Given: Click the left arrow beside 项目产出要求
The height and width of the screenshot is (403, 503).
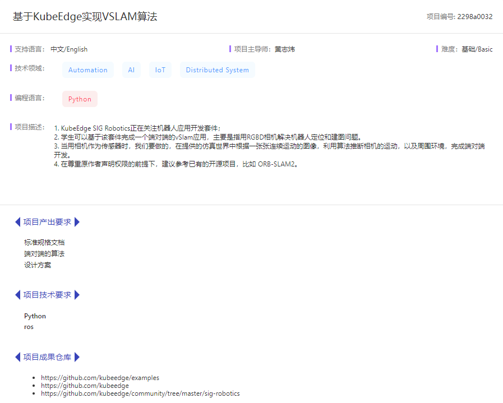Looking at the screenshot, I should [17, 222].
